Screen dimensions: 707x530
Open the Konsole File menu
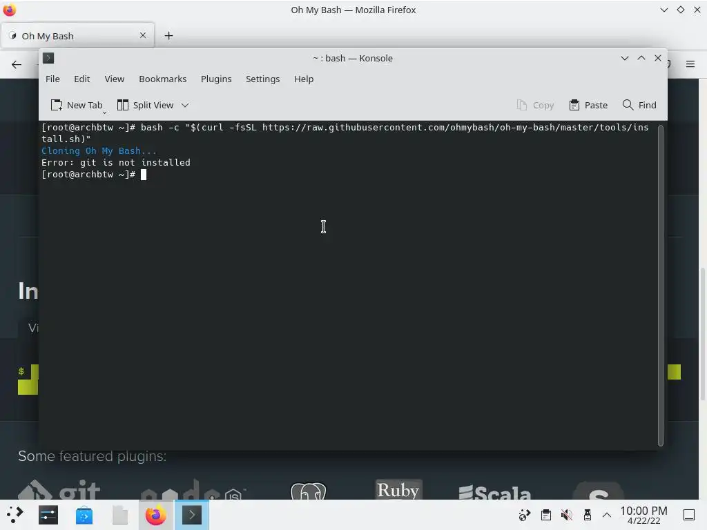point(52,79)
